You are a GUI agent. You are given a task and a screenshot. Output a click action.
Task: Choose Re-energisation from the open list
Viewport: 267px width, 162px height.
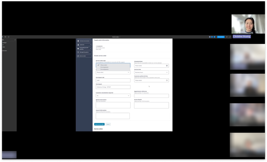pos(104,67)
